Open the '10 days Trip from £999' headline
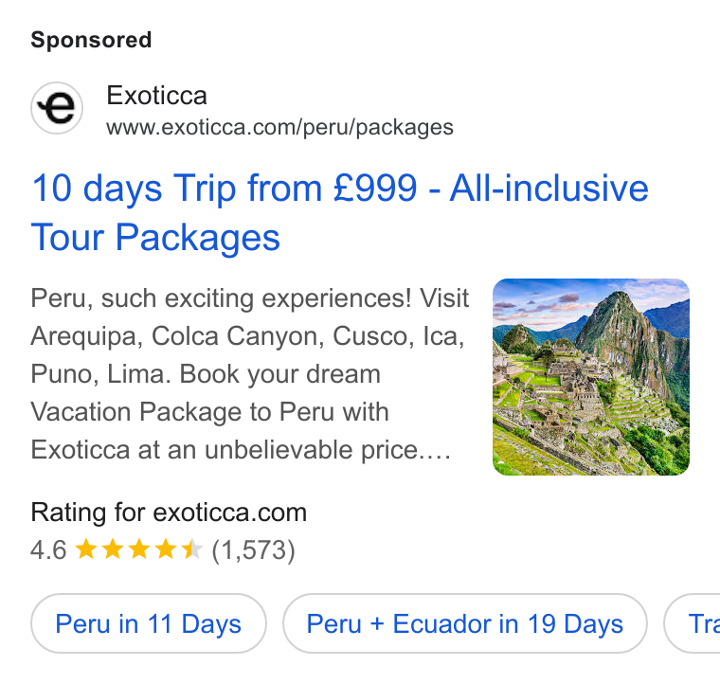Image resolution: width=720 pixels, height=684 pixels. pos(339,212)
